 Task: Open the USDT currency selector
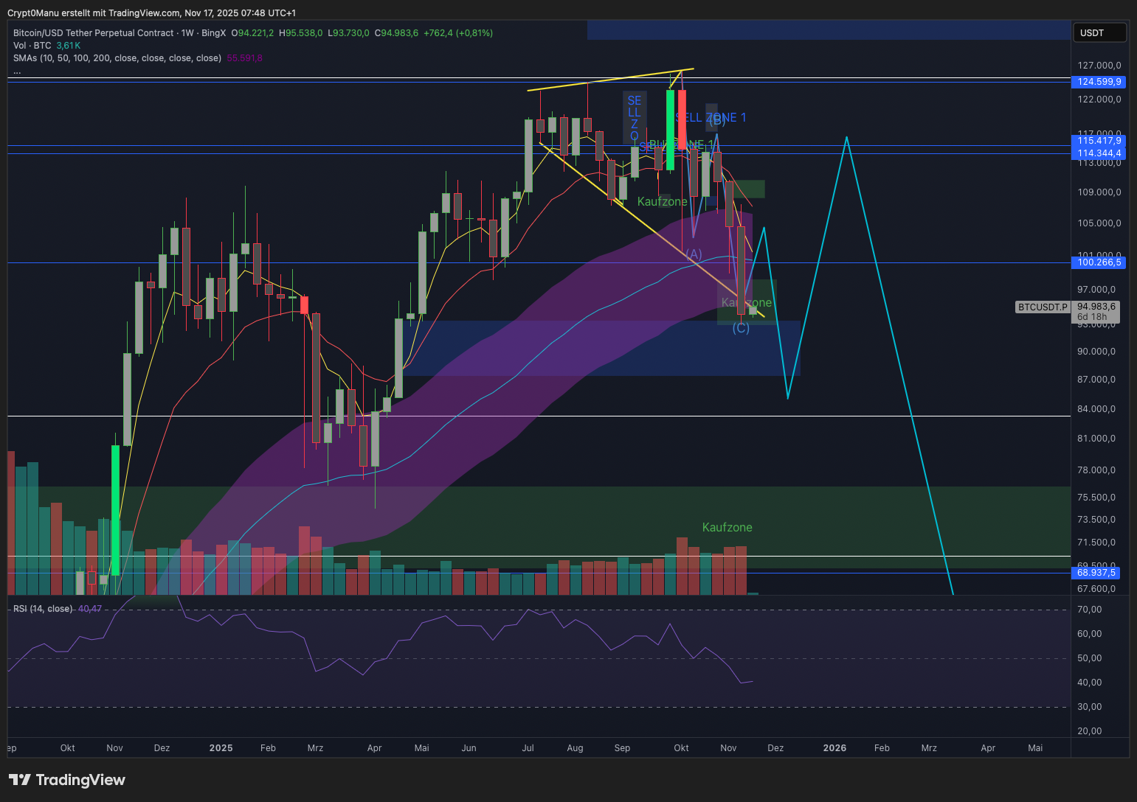tap(1099, 32)
